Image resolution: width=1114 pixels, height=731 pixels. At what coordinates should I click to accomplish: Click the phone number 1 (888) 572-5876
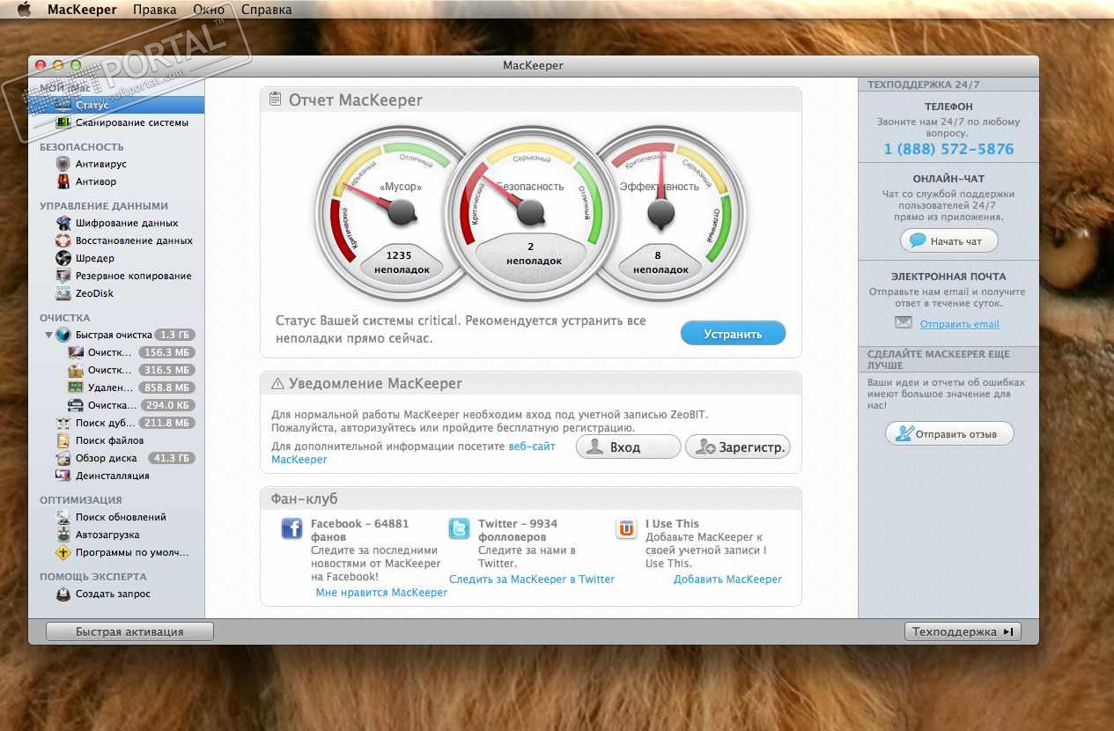pyautogui.click(x=948, y=149)
